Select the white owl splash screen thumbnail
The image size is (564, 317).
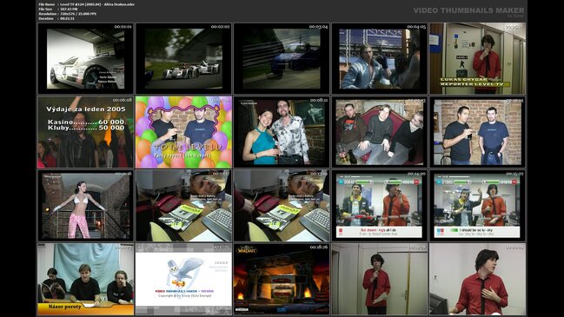coord(183,280)
